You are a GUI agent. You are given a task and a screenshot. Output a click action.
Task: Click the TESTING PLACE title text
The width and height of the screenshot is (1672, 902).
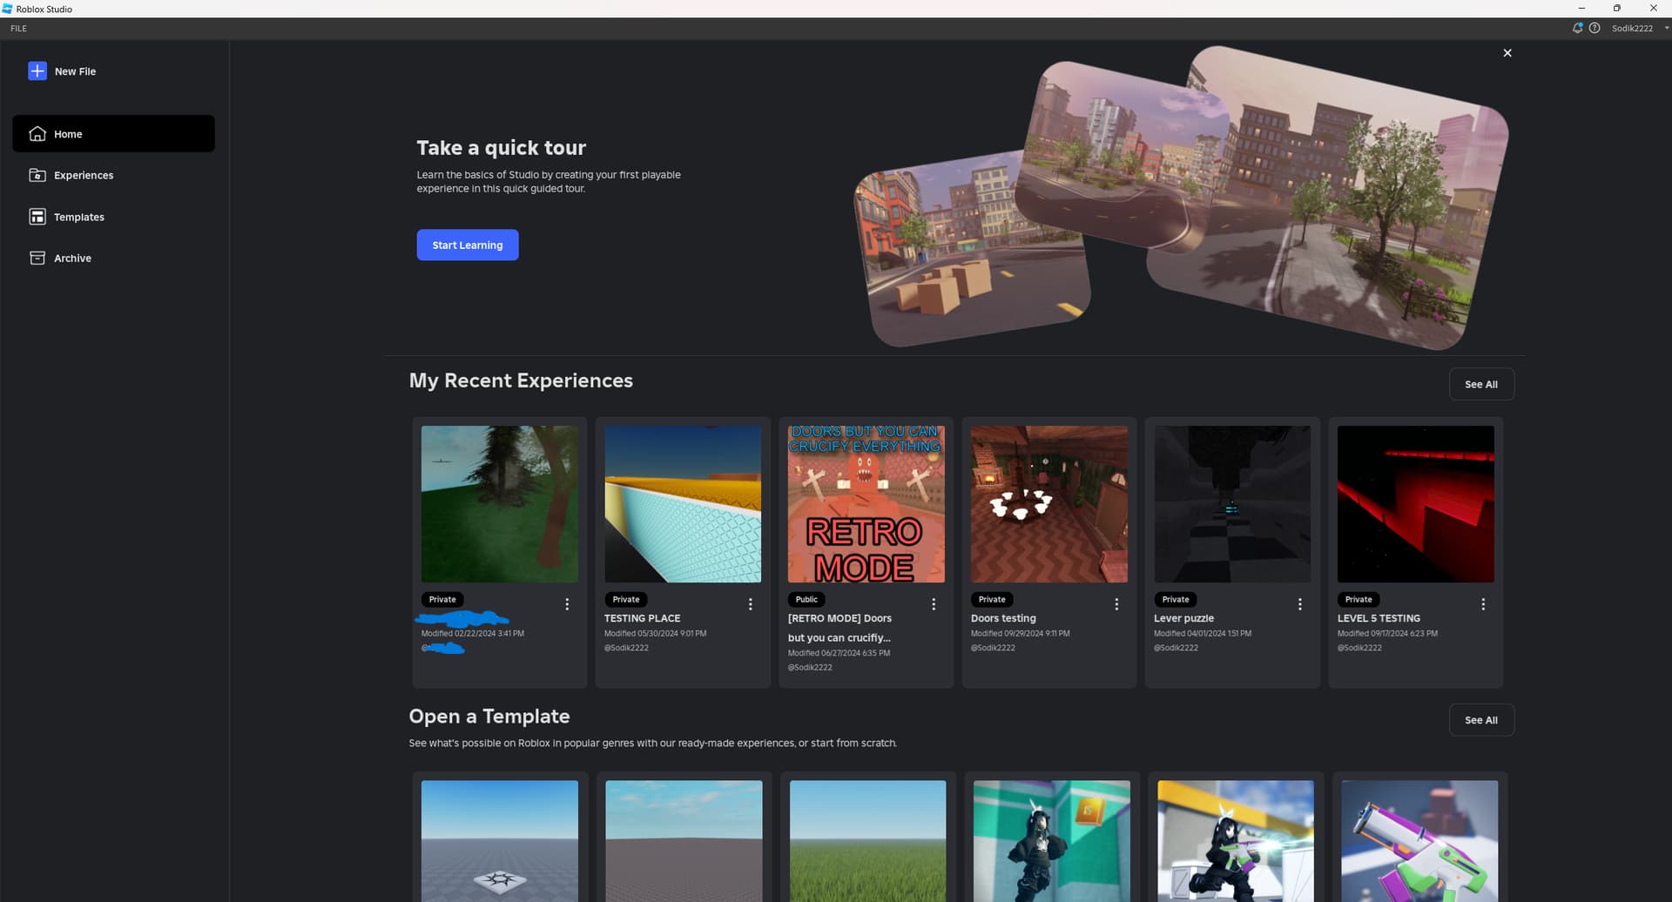(643, 618)
